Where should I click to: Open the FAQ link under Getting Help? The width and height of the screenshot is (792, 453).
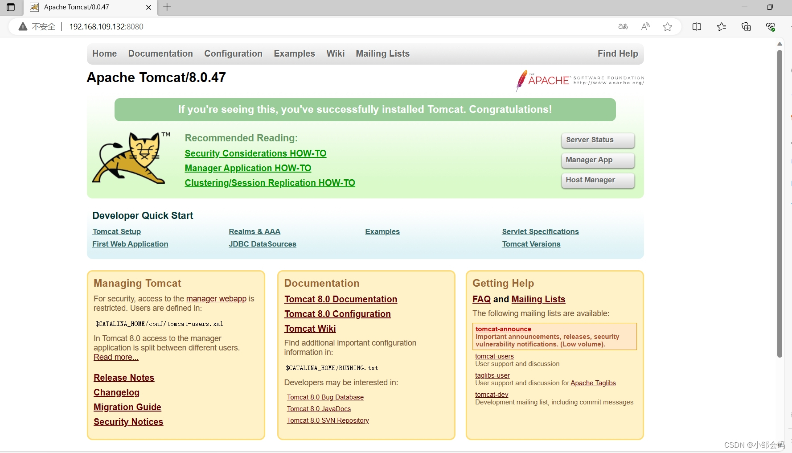click(481, 299)
